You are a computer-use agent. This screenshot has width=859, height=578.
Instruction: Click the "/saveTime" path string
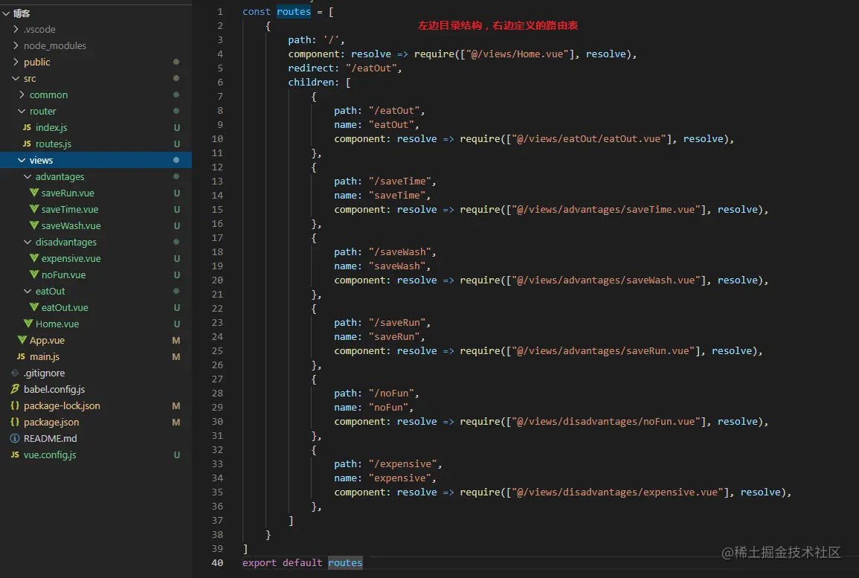point(399,182)
